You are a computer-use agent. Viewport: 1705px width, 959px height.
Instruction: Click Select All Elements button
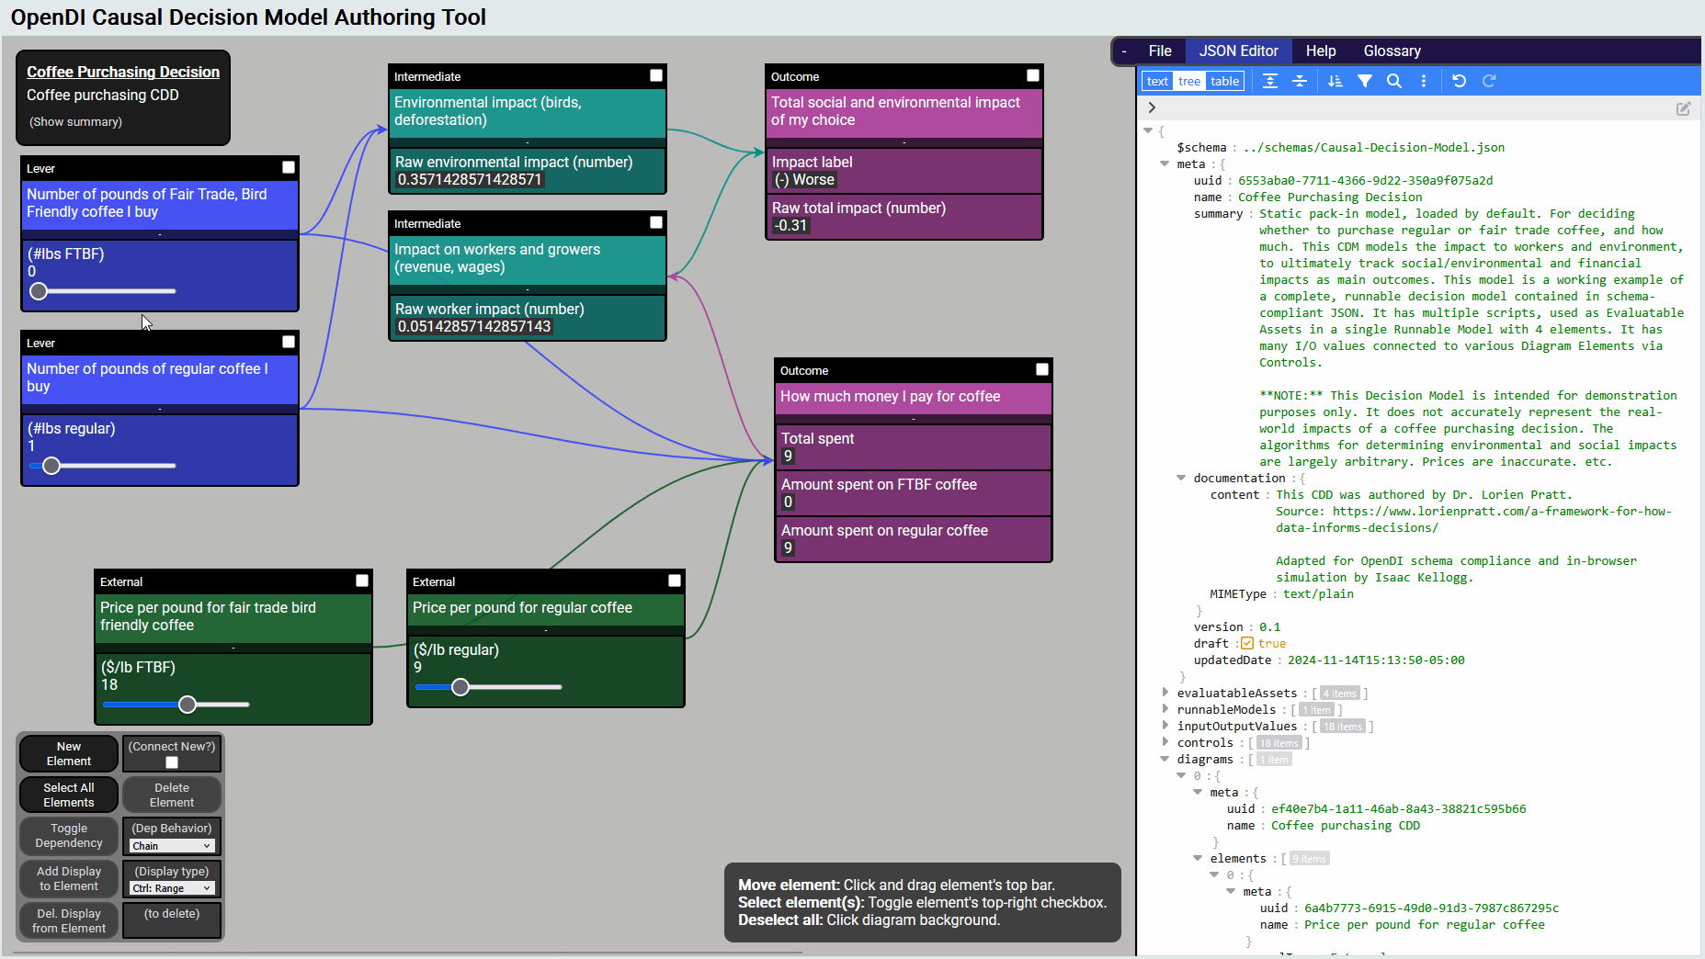click(x=69, y=795)
